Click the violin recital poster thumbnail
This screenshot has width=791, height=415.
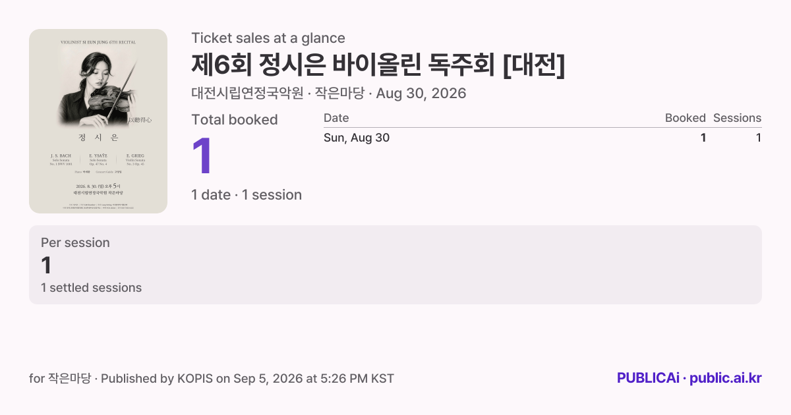tap(98, 121)
